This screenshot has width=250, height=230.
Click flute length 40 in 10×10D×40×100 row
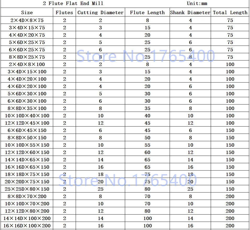point(147,116)
